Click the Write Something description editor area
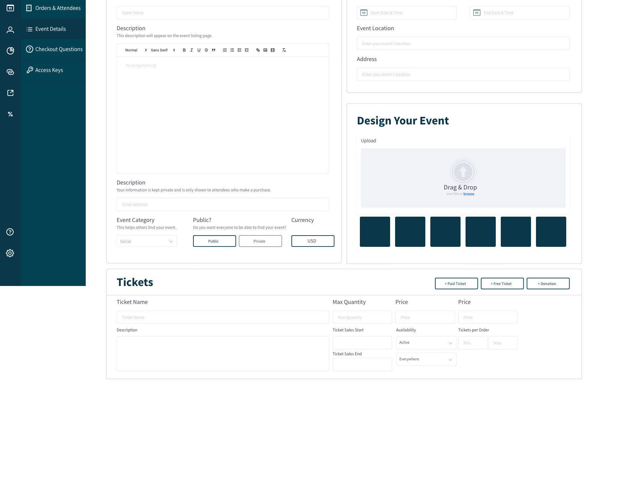The height and width of the screenshot is (498, 638). pyautogui.click(x=223, y=115)
